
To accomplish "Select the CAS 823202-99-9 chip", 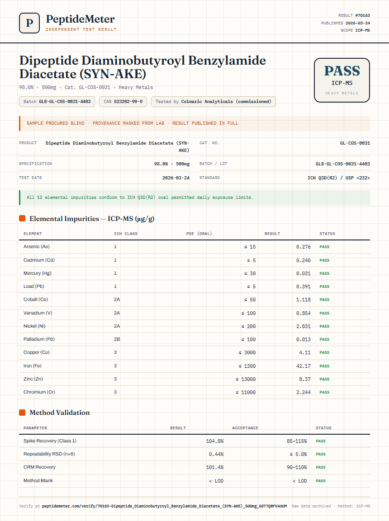I will point(123,102).
